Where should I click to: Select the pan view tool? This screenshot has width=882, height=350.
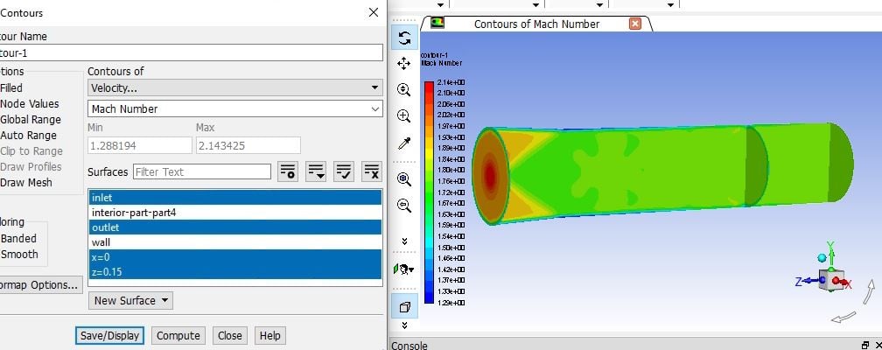coord(404,64)
